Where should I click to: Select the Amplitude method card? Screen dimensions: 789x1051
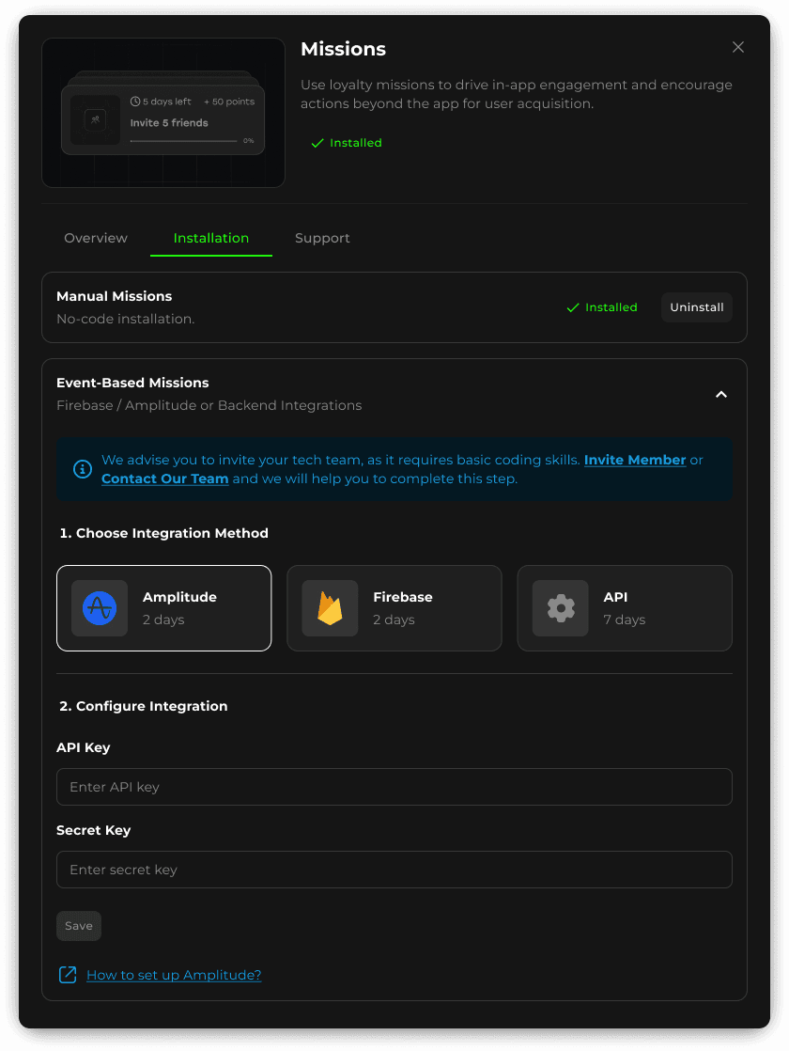(163, 607)
